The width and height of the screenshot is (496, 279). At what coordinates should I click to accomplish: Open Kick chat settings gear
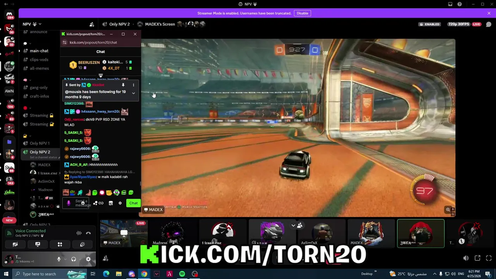(120, 203)
